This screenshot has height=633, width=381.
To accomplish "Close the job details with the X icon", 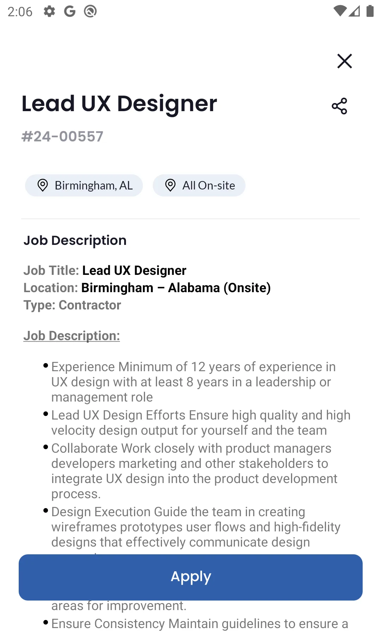I will [344, 61].
